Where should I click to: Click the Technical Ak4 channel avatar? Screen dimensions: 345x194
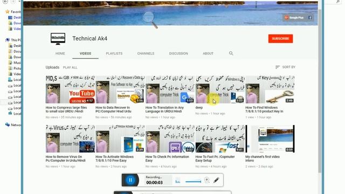tap(58, 38)
